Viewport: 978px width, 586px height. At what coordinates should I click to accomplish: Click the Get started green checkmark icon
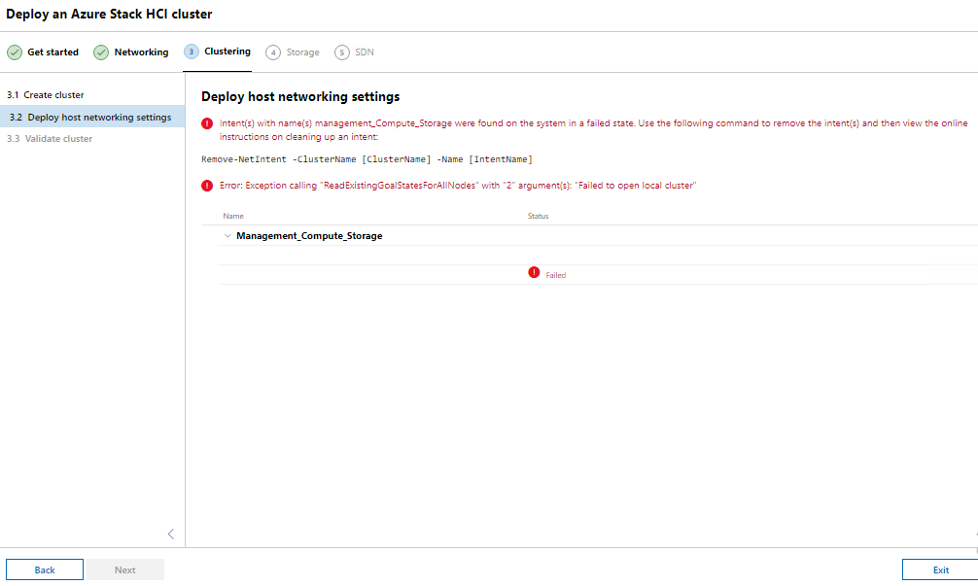click(15, 52)
